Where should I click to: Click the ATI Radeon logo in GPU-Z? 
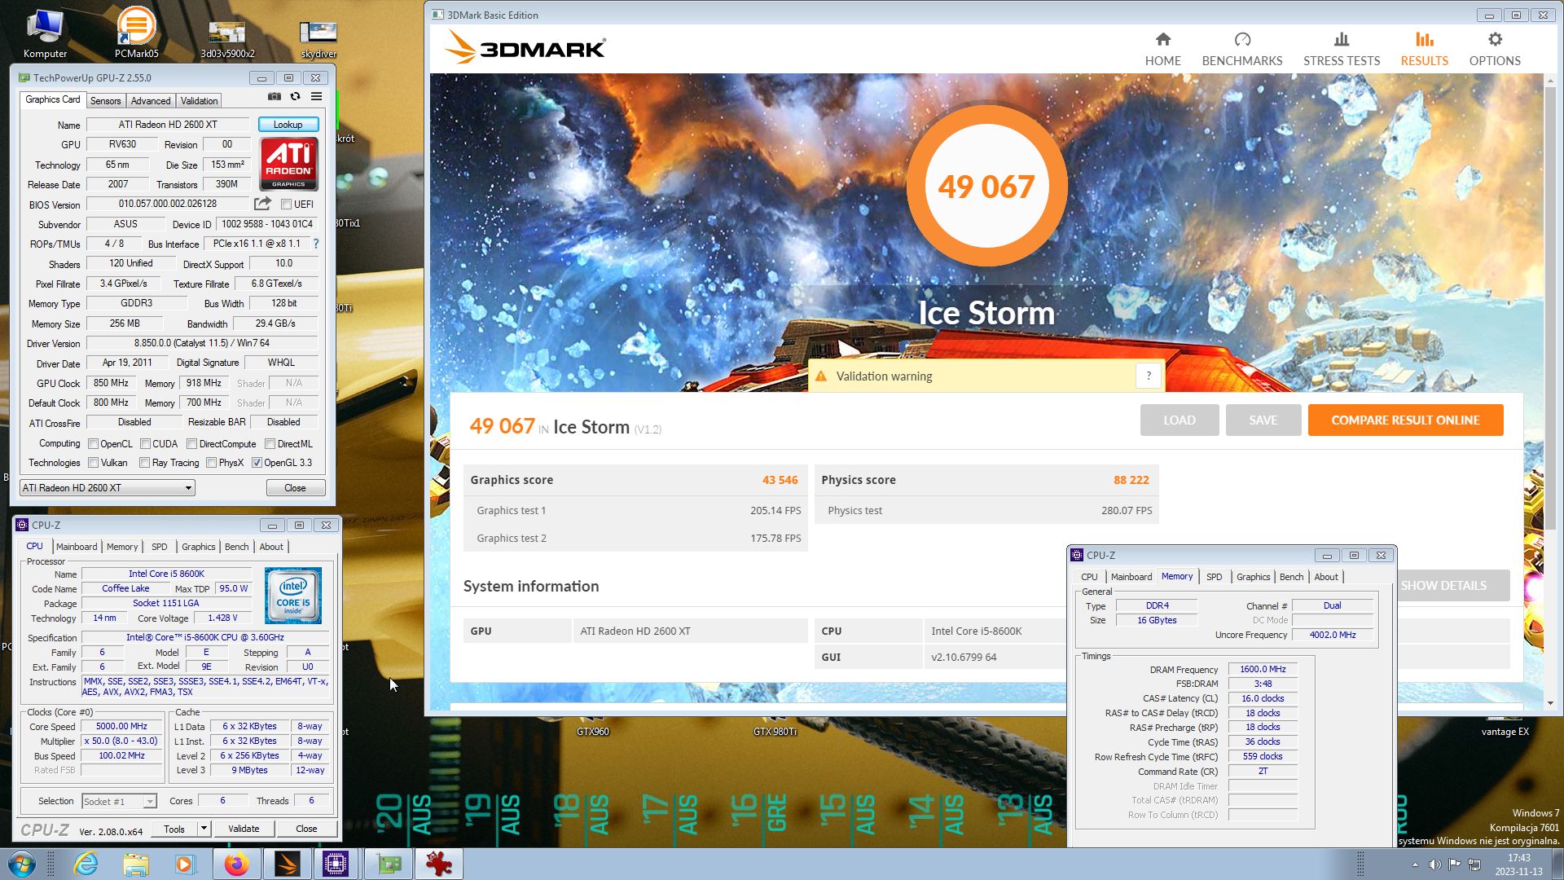288,164
